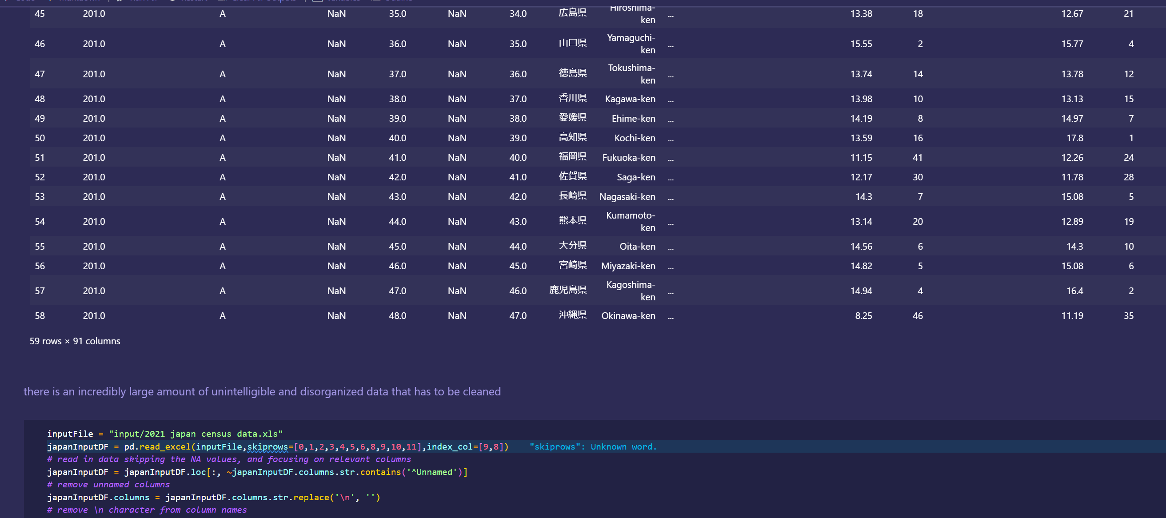Click the 8.25 value in the Okinawa row
This screenshot has height=518, width=1166.
click(863, 316)
